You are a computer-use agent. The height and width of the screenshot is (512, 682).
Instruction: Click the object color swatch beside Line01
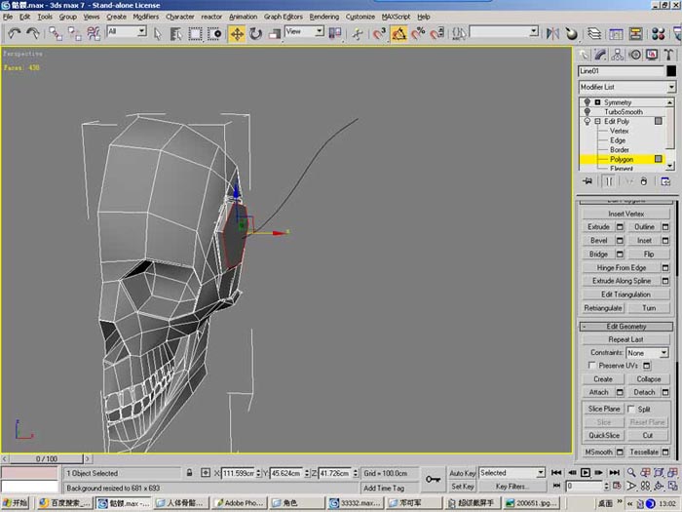[x=671, y=71]
